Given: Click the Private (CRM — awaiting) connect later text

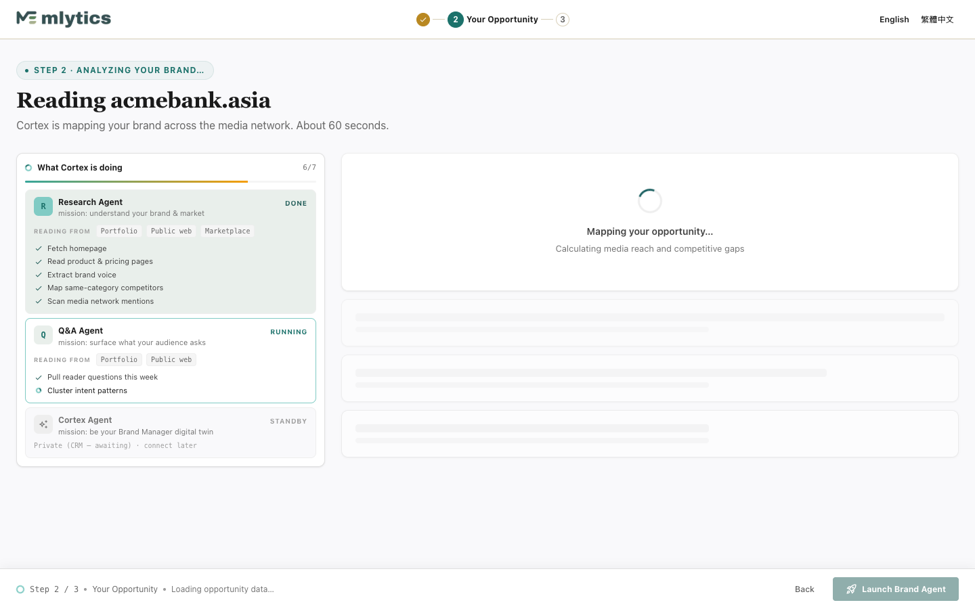Looking at the screenshot, I should 115,446.
